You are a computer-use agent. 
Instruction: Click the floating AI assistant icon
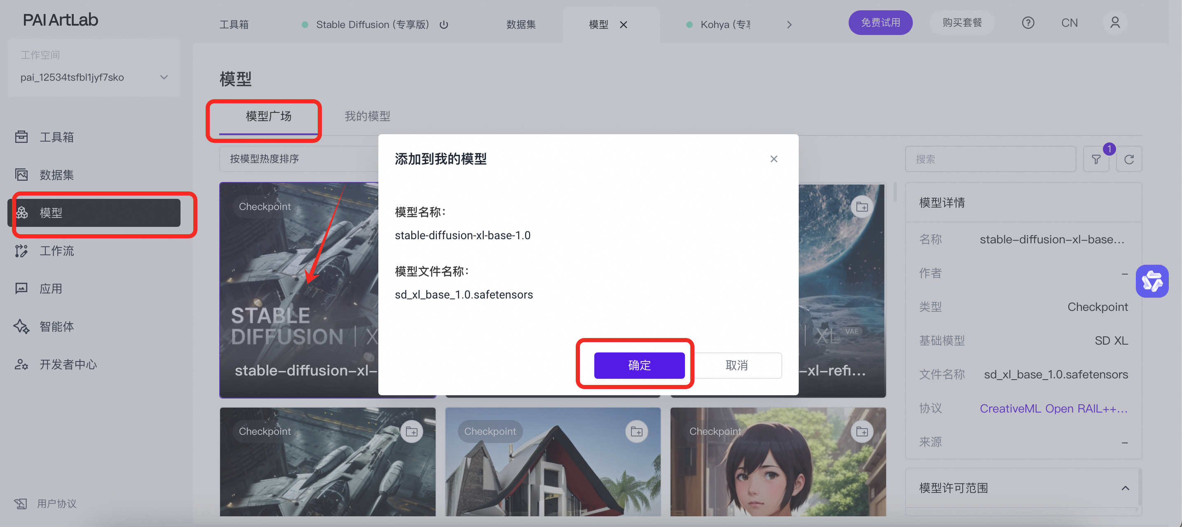(x=1152, y=281)
